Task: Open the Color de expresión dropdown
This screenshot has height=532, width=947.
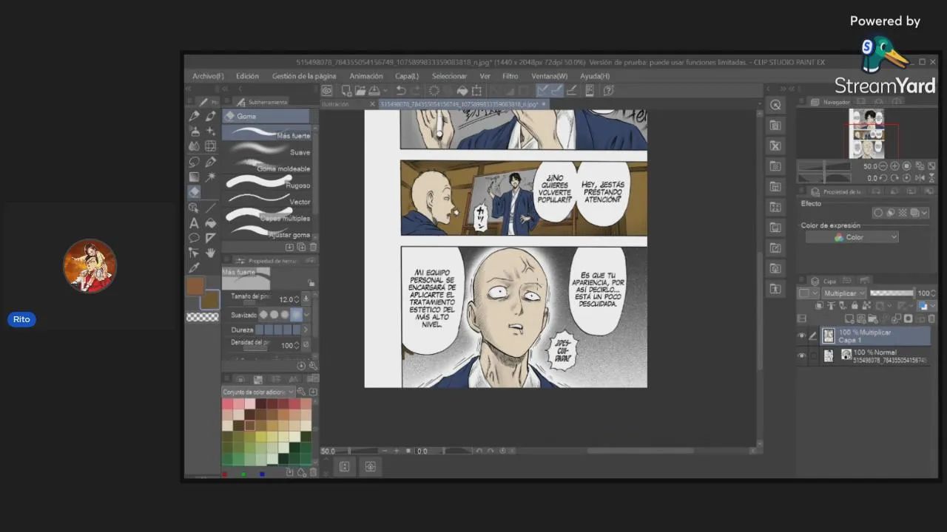Action: click(x=852, y=237)
